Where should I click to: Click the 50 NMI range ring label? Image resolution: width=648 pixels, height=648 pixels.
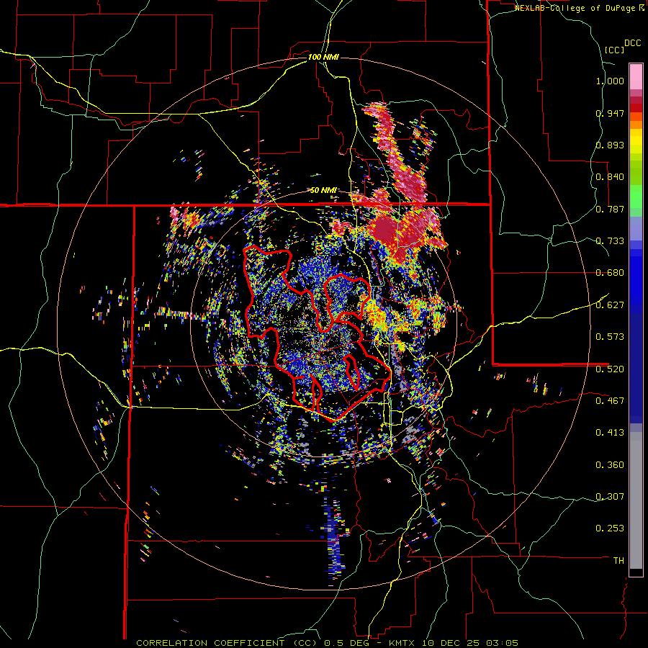(x=323, y=191)
